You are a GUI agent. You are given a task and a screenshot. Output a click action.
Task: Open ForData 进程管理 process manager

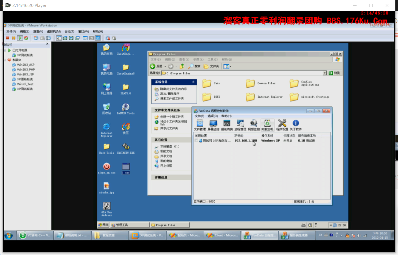pos(240,125)
